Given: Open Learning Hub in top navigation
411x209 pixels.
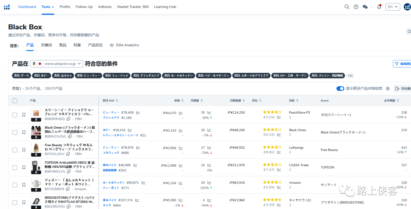Looking at the screenshot, I should click(165, 7).
